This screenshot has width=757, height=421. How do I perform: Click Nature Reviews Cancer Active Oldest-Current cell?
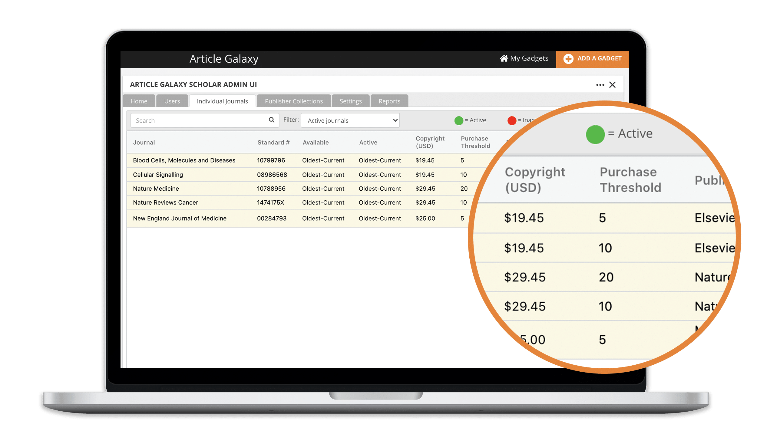pyautogui.click(x=380, y=202)
